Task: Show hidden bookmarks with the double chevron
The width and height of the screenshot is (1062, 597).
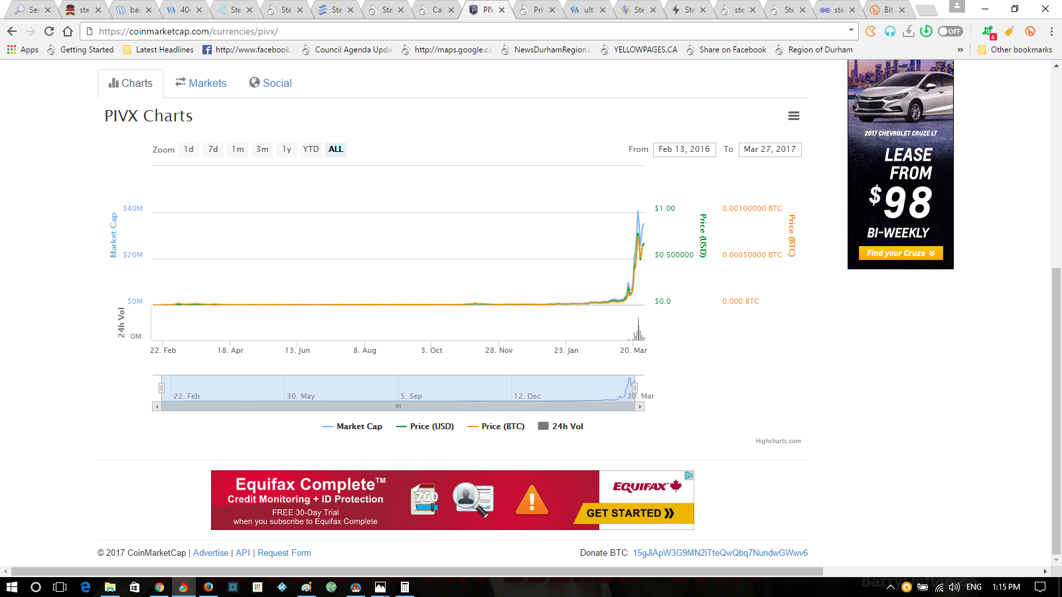Action: (960, 50)
